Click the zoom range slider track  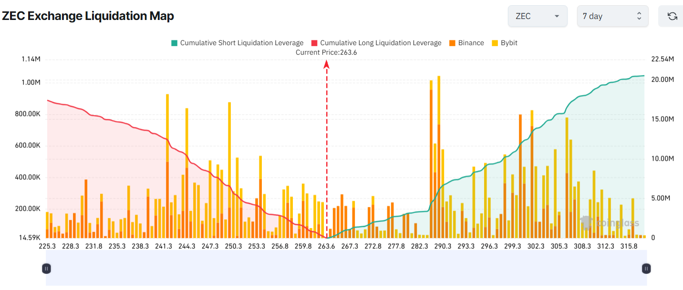(x=346, y=268)
